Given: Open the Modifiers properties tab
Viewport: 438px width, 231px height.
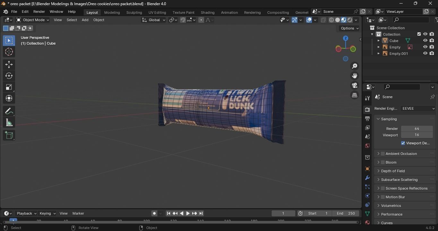Looking at the screenshot, I should click(367, 178).
